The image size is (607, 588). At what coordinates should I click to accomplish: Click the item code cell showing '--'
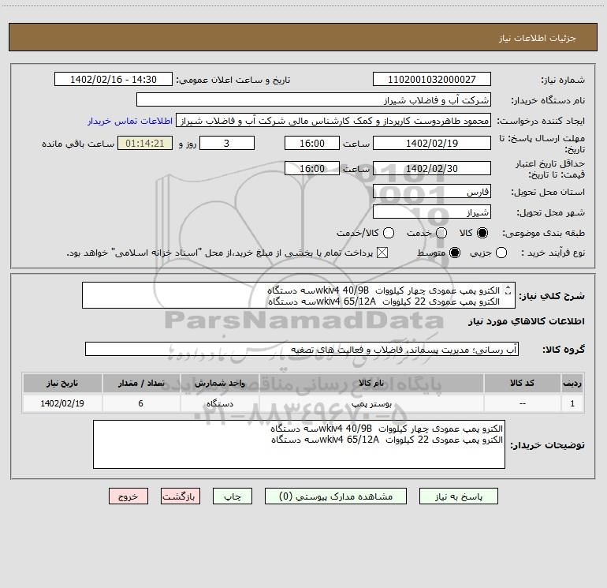pos(523,403)
